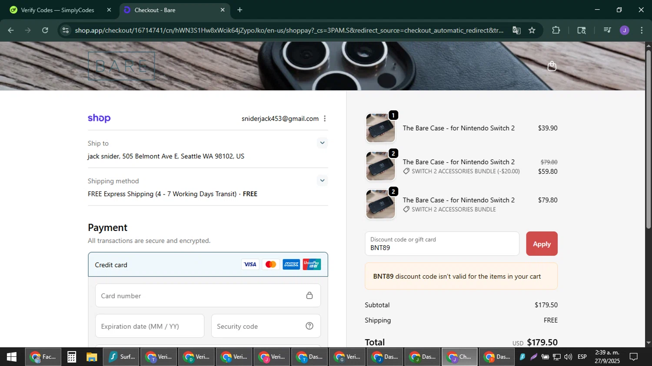Click the $39.90 Bare Case product thumbnail
The image size is (652, 366).
(x=380, y=128)
